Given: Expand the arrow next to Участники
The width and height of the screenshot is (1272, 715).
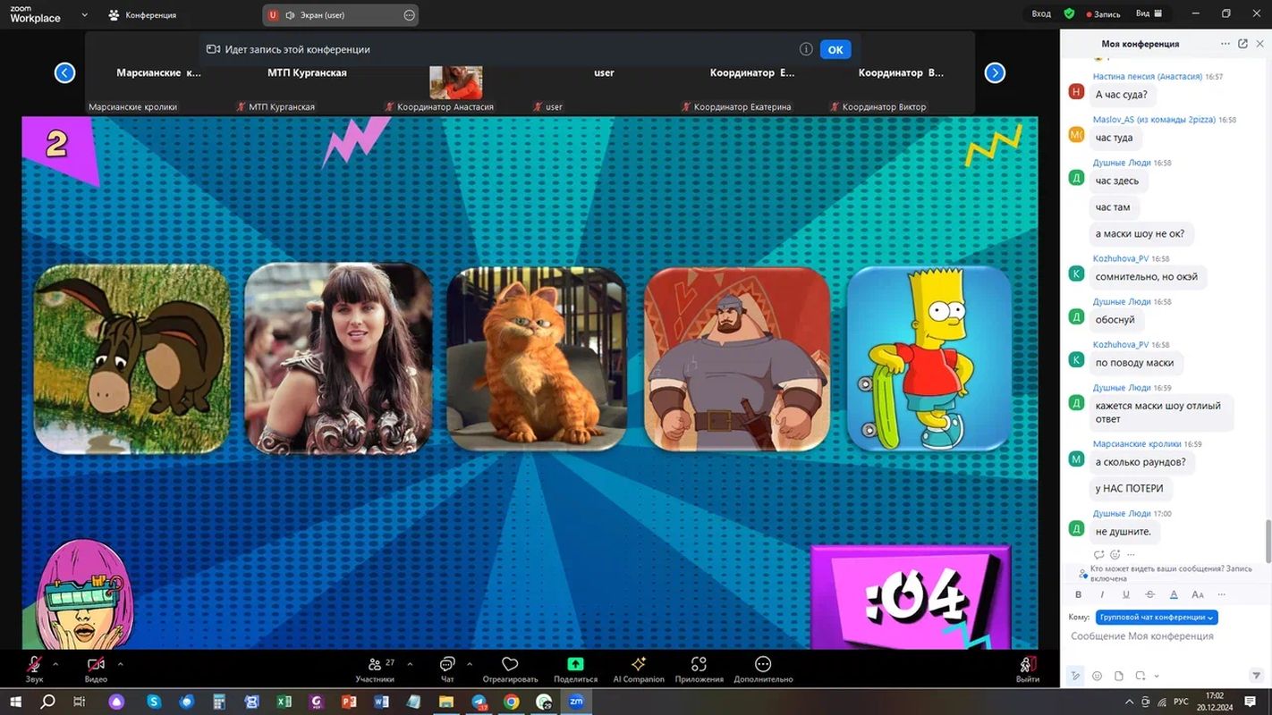Looking at the screenshot, I should (x=410, y=664).
